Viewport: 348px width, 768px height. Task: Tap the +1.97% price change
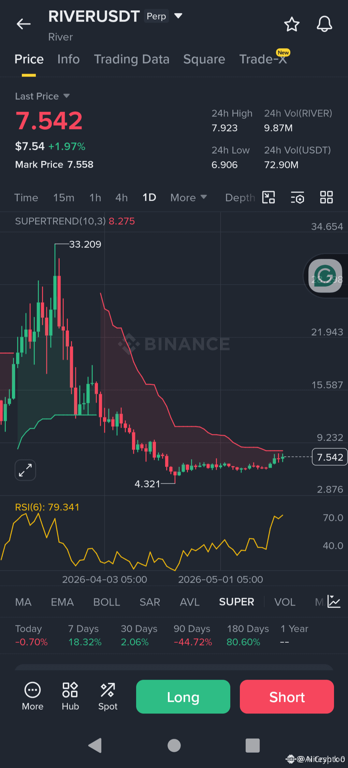point(67,146)
